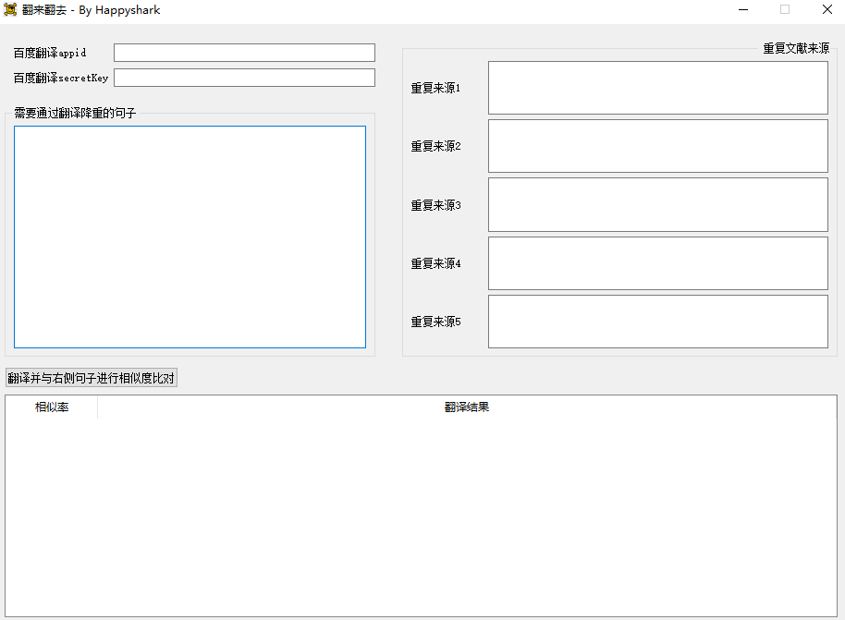Focus the 重复来源2 text box
845x620 pixels.
click(x=657, y=146)
